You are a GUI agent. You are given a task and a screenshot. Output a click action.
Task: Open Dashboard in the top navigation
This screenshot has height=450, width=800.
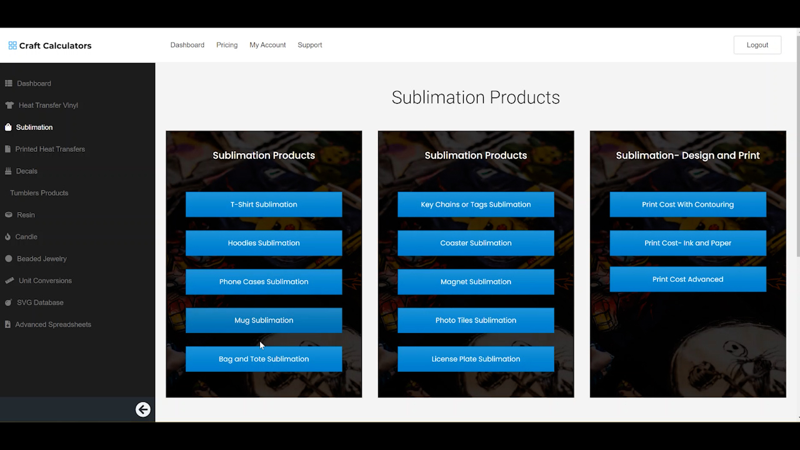pyautogui.click(x=187, y=45)
